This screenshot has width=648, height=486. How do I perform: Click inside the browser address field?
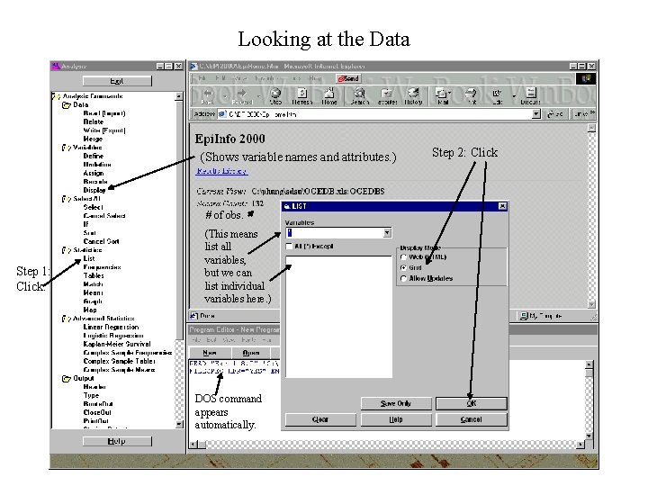coord(374,114)
